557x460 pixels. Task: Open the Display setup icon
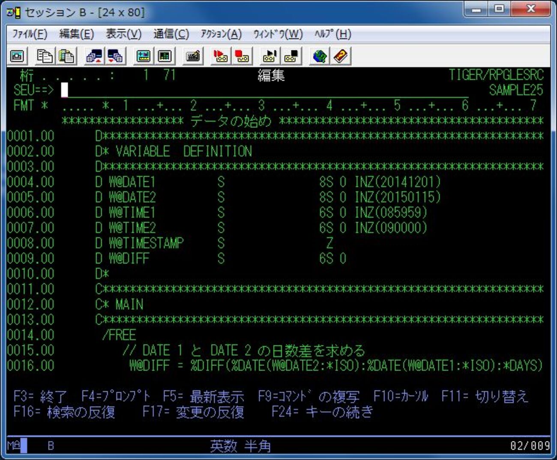click(143, 56)
